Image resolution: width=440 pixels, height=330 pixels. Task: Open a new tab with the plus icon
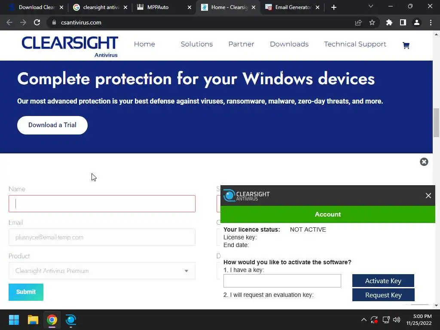click(333, 8)
